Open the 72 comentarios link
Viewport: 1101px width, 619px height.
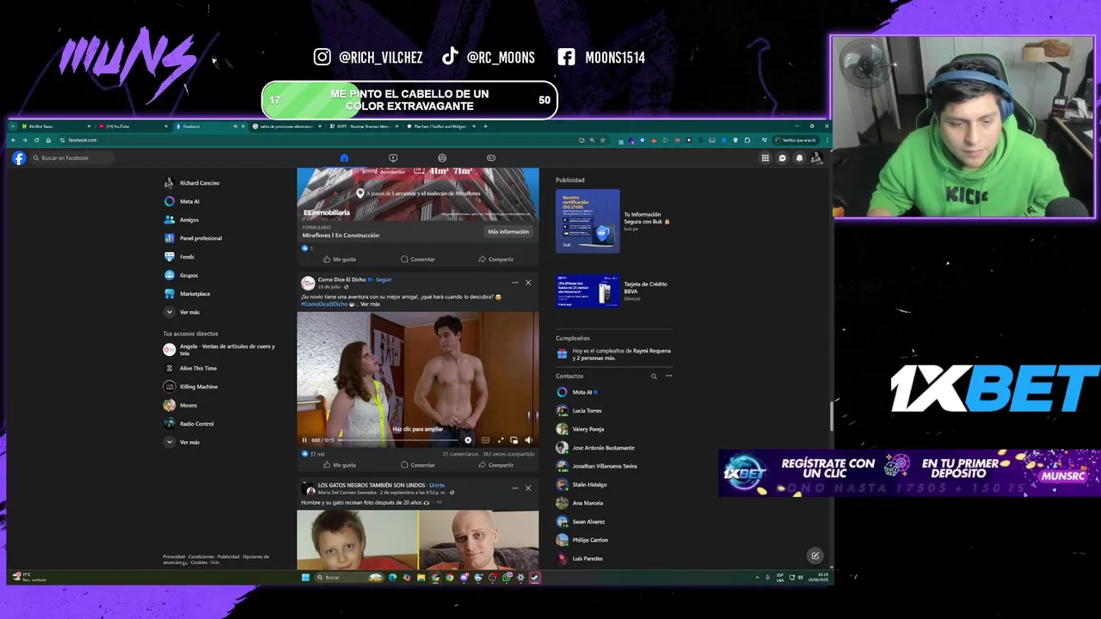(460, 454)
